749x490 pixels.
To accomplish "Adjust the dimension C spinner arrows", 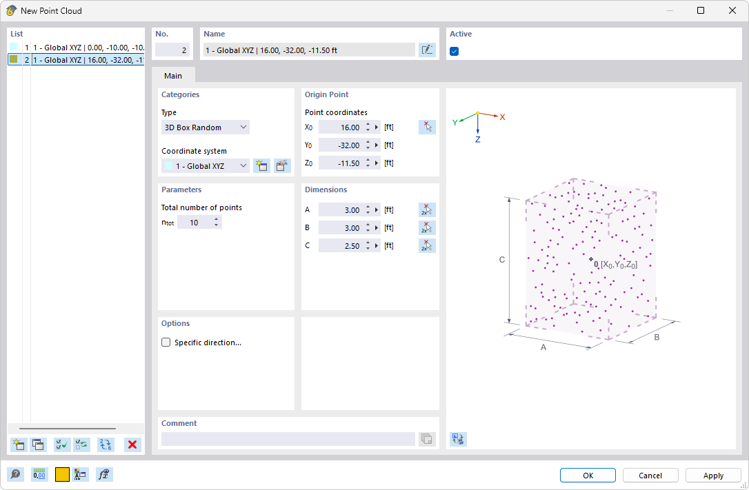I will [x=368, y=246].
